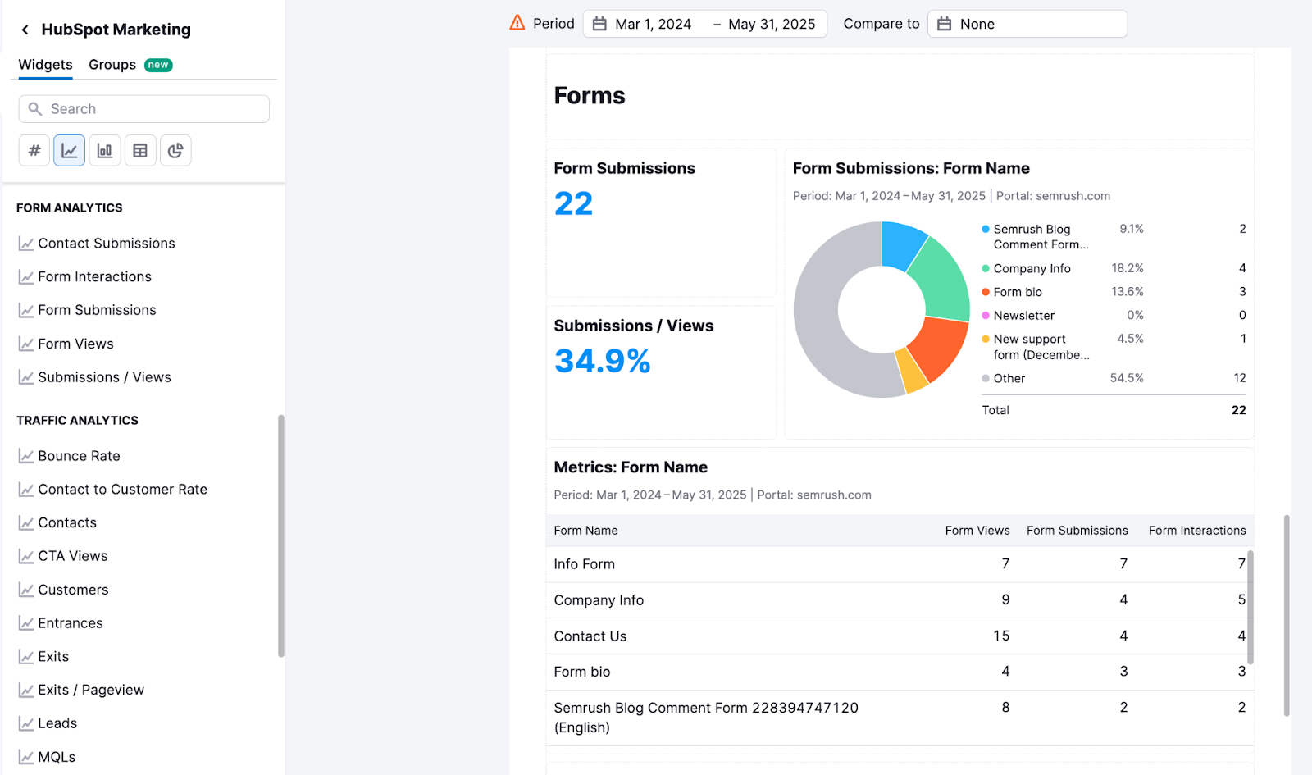The height and width of the screenshot is (775, 1312).
Task: Switch to the Groups tab
Action: pyautogui.click(x=112, y=65)
